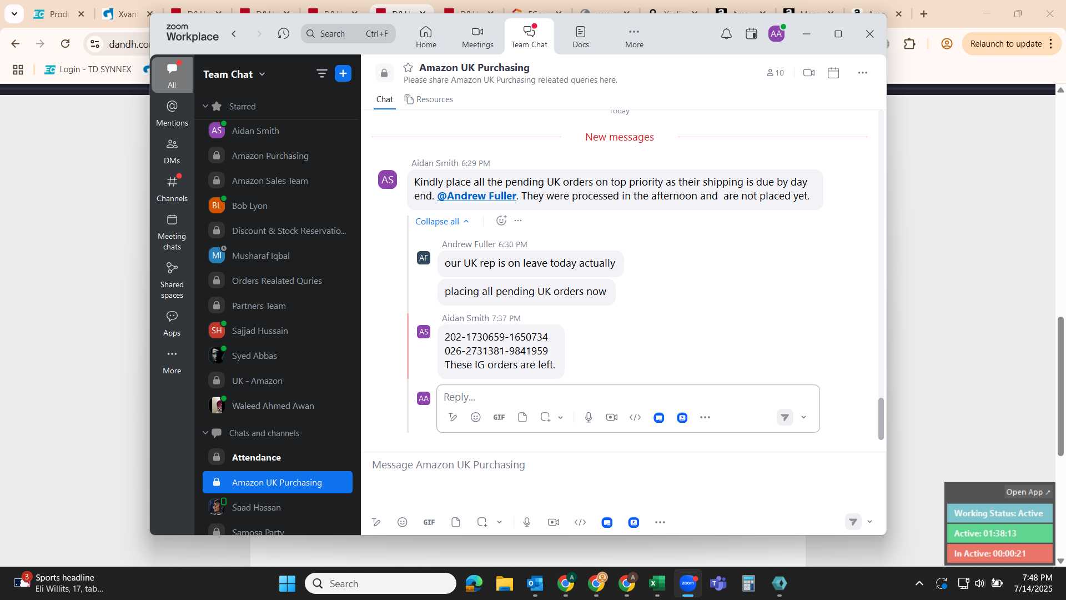
Task: Click the @Andrew Fuller mention link
Action: [476, 196]
